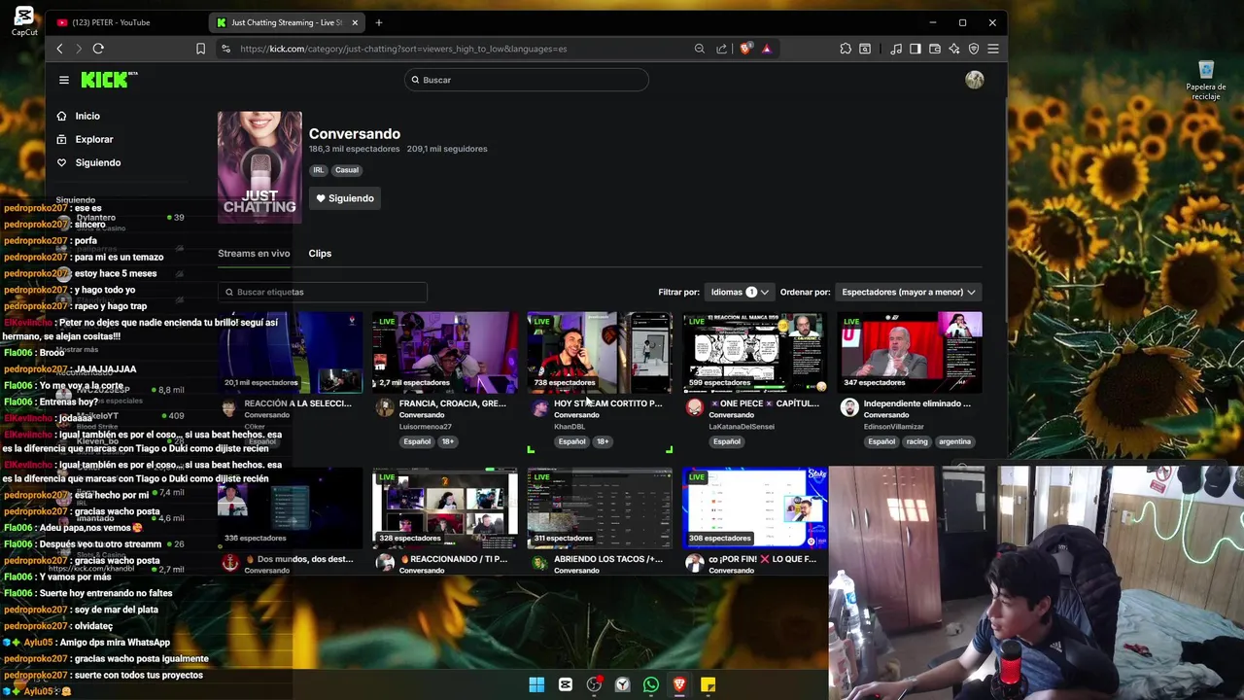Close the Just Chatting Streaming tab
The width and height of the screenshot is (1244, 700).
coord(355,22)
